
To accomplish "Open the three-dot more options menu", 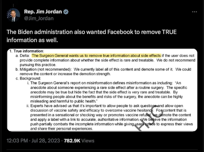I will 194,12.
